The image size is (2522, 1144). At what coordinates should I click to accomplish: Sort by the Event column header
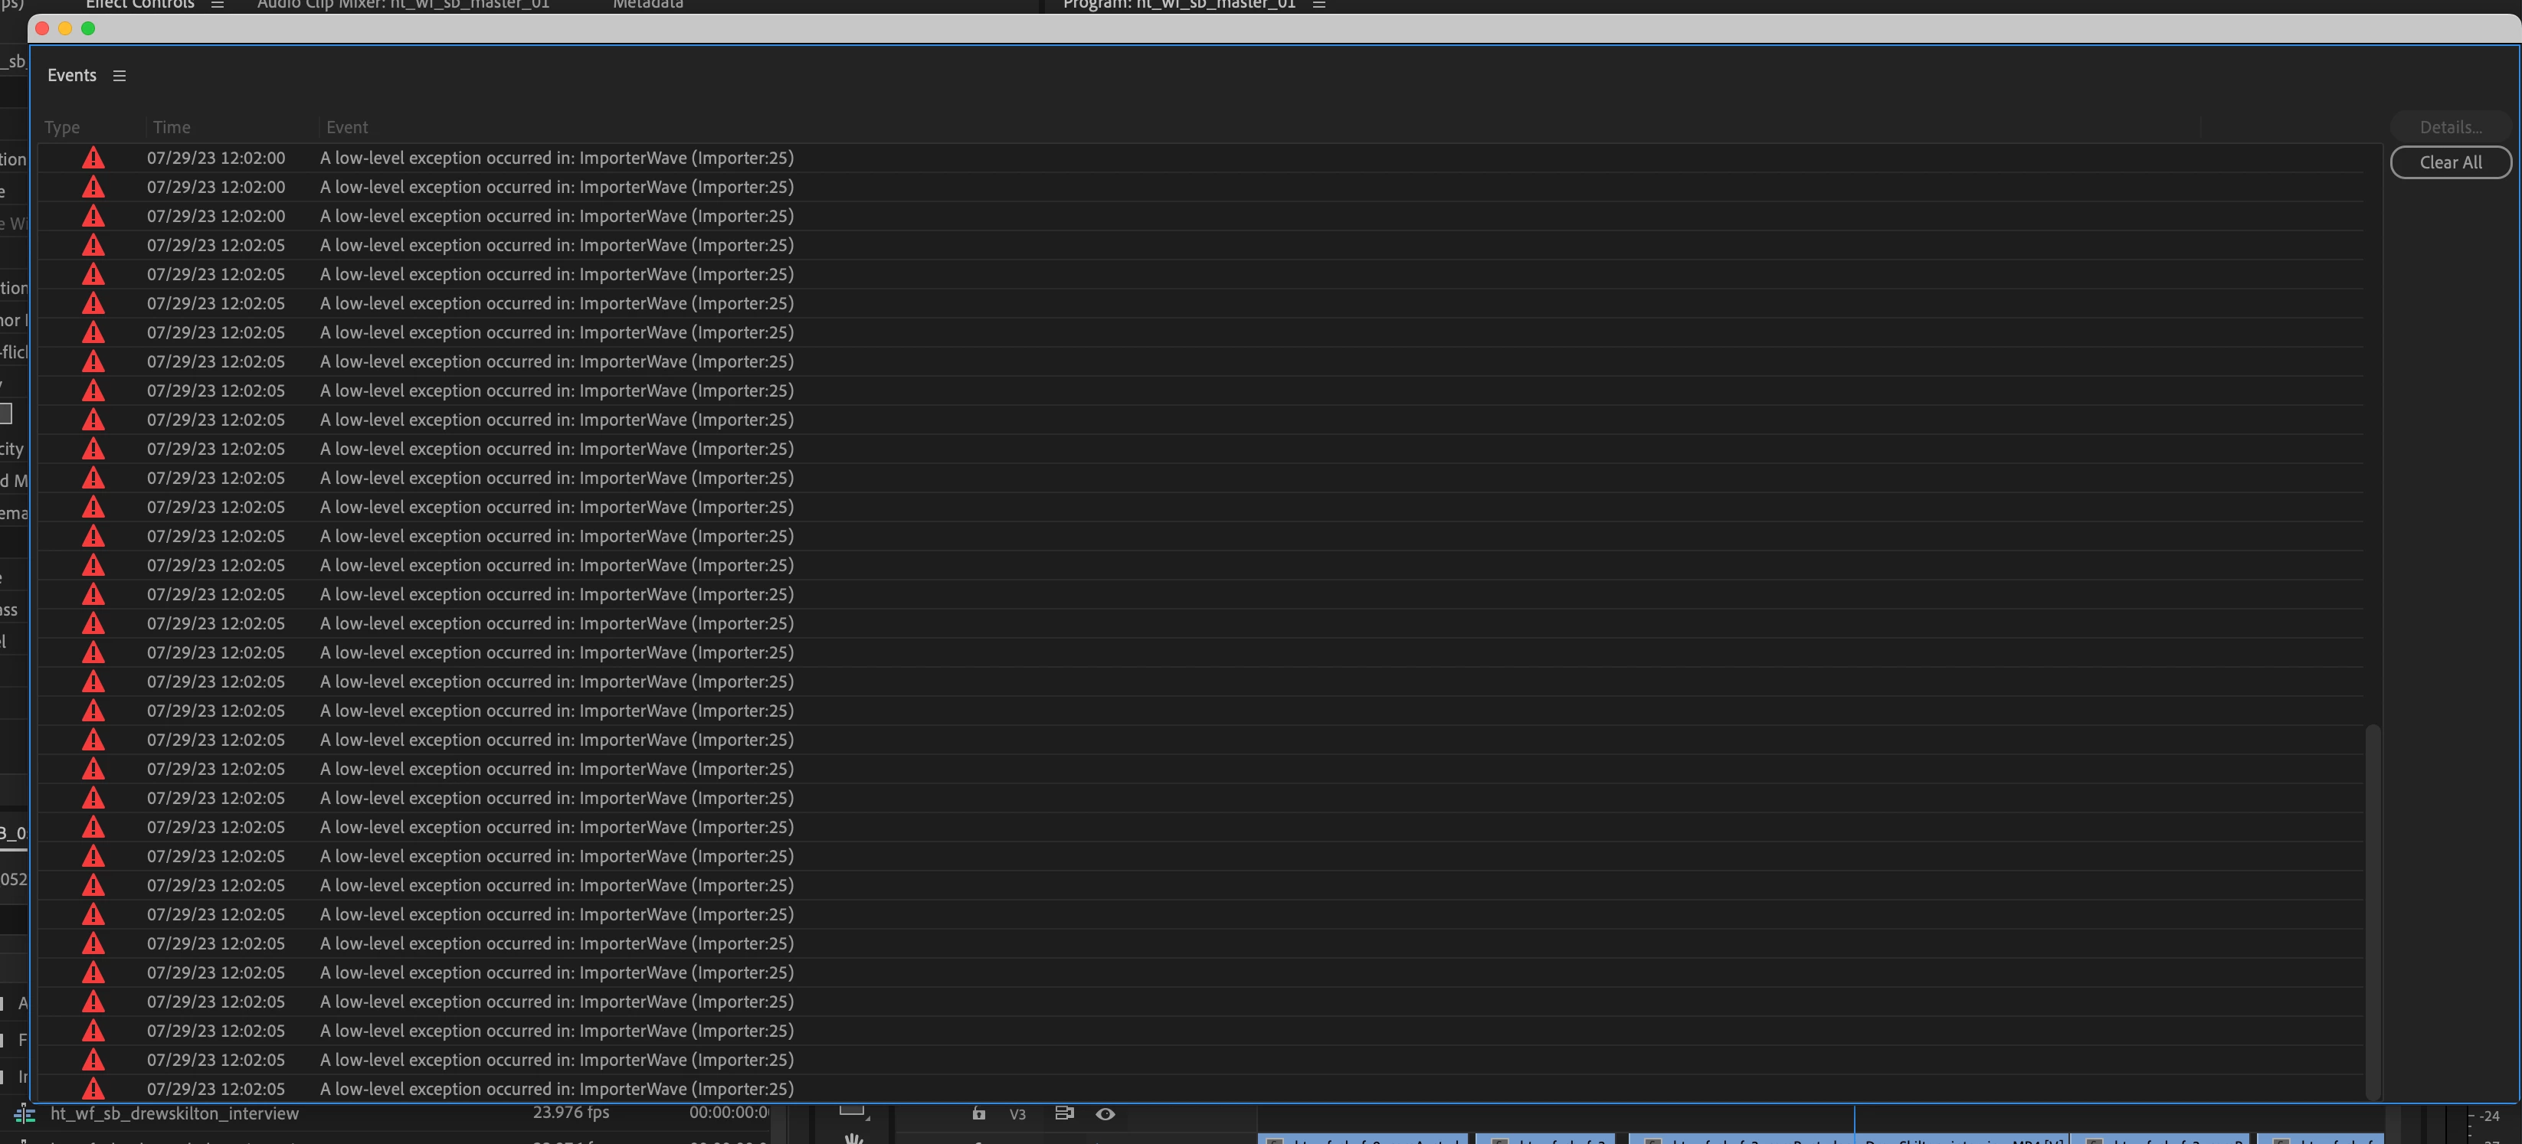(x=346, y=127)
